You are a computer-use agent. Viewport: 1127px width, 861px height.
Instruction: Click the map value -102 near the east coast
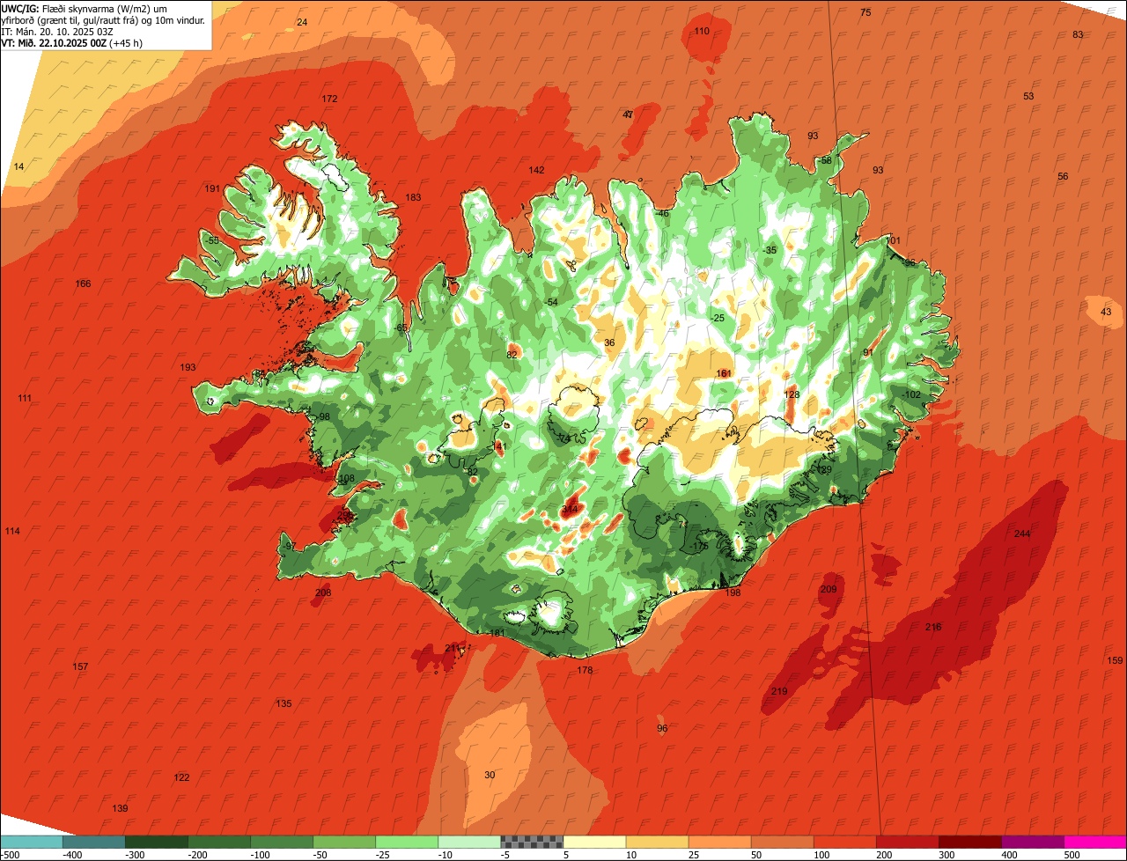tap(910, 394)
